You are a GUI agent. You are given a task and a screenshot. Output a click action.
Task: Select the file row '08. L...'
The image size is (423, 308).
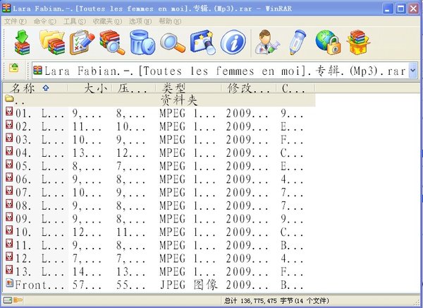[x=159, y=206]
